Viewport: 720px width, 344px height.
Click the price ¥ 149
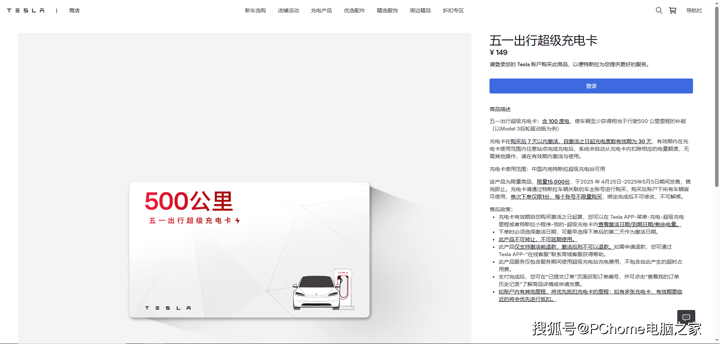click(x=498, y=53)
